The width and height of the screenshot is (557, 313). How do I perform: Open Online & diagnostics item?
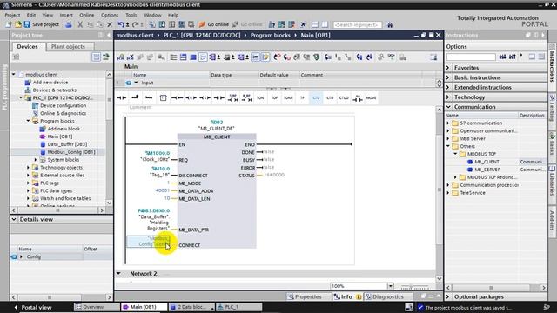63,113
